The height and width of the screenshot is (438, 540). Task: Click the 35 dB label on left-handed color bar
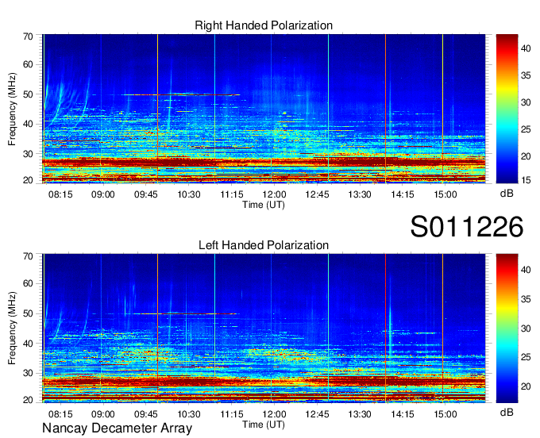[x=526, y=299]
